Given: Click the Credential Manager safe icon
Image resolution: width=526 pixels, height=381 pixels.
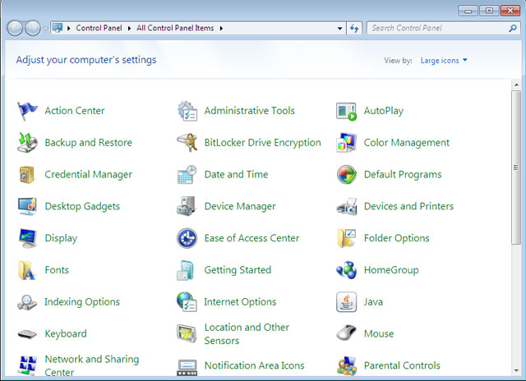Looking at the screenshot, I should [27, 175].
